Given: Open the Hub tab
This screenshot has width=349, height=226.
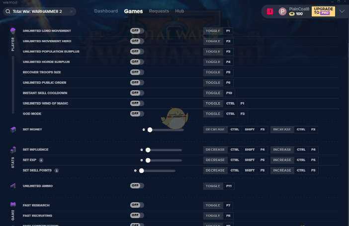Looking at the screenshot, I should click(179, 11).
